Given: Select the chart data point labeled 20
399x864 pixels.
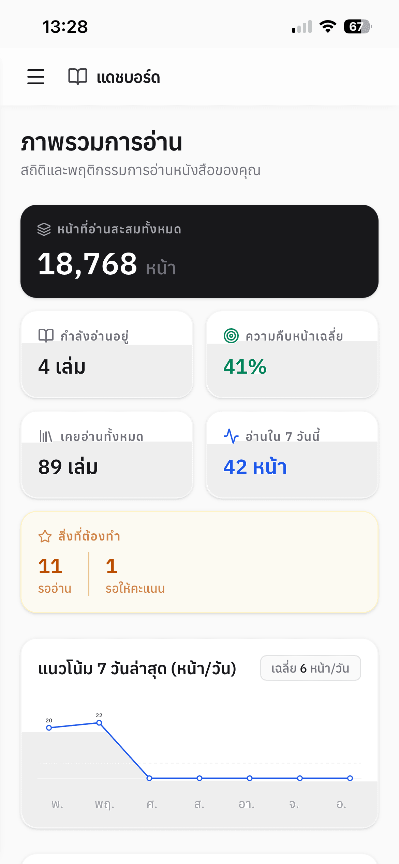Looking at the screenshot, I should tap(49, 728).
